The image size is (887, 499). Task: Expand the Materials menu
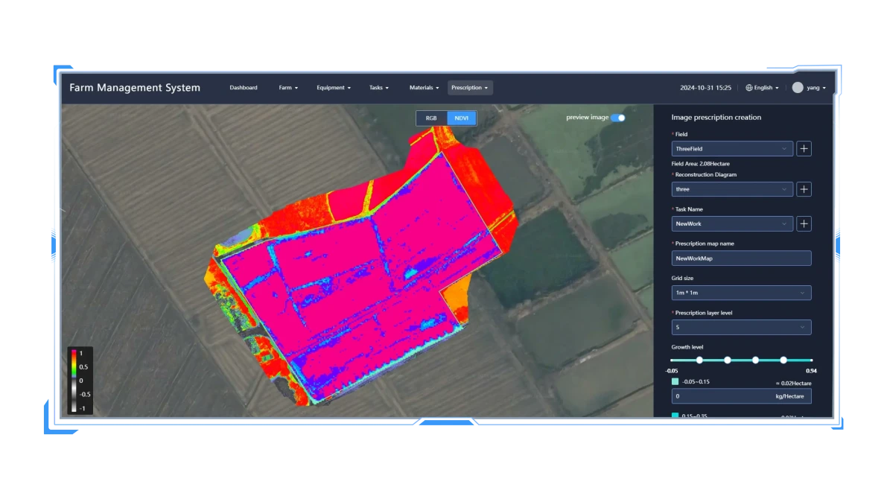pyautogui.click(x=424, y=88)
